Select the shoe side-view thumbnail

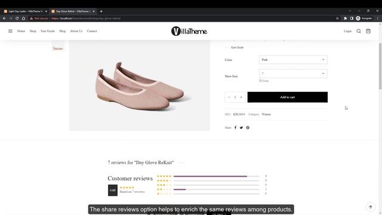click(x=58, y=47)
